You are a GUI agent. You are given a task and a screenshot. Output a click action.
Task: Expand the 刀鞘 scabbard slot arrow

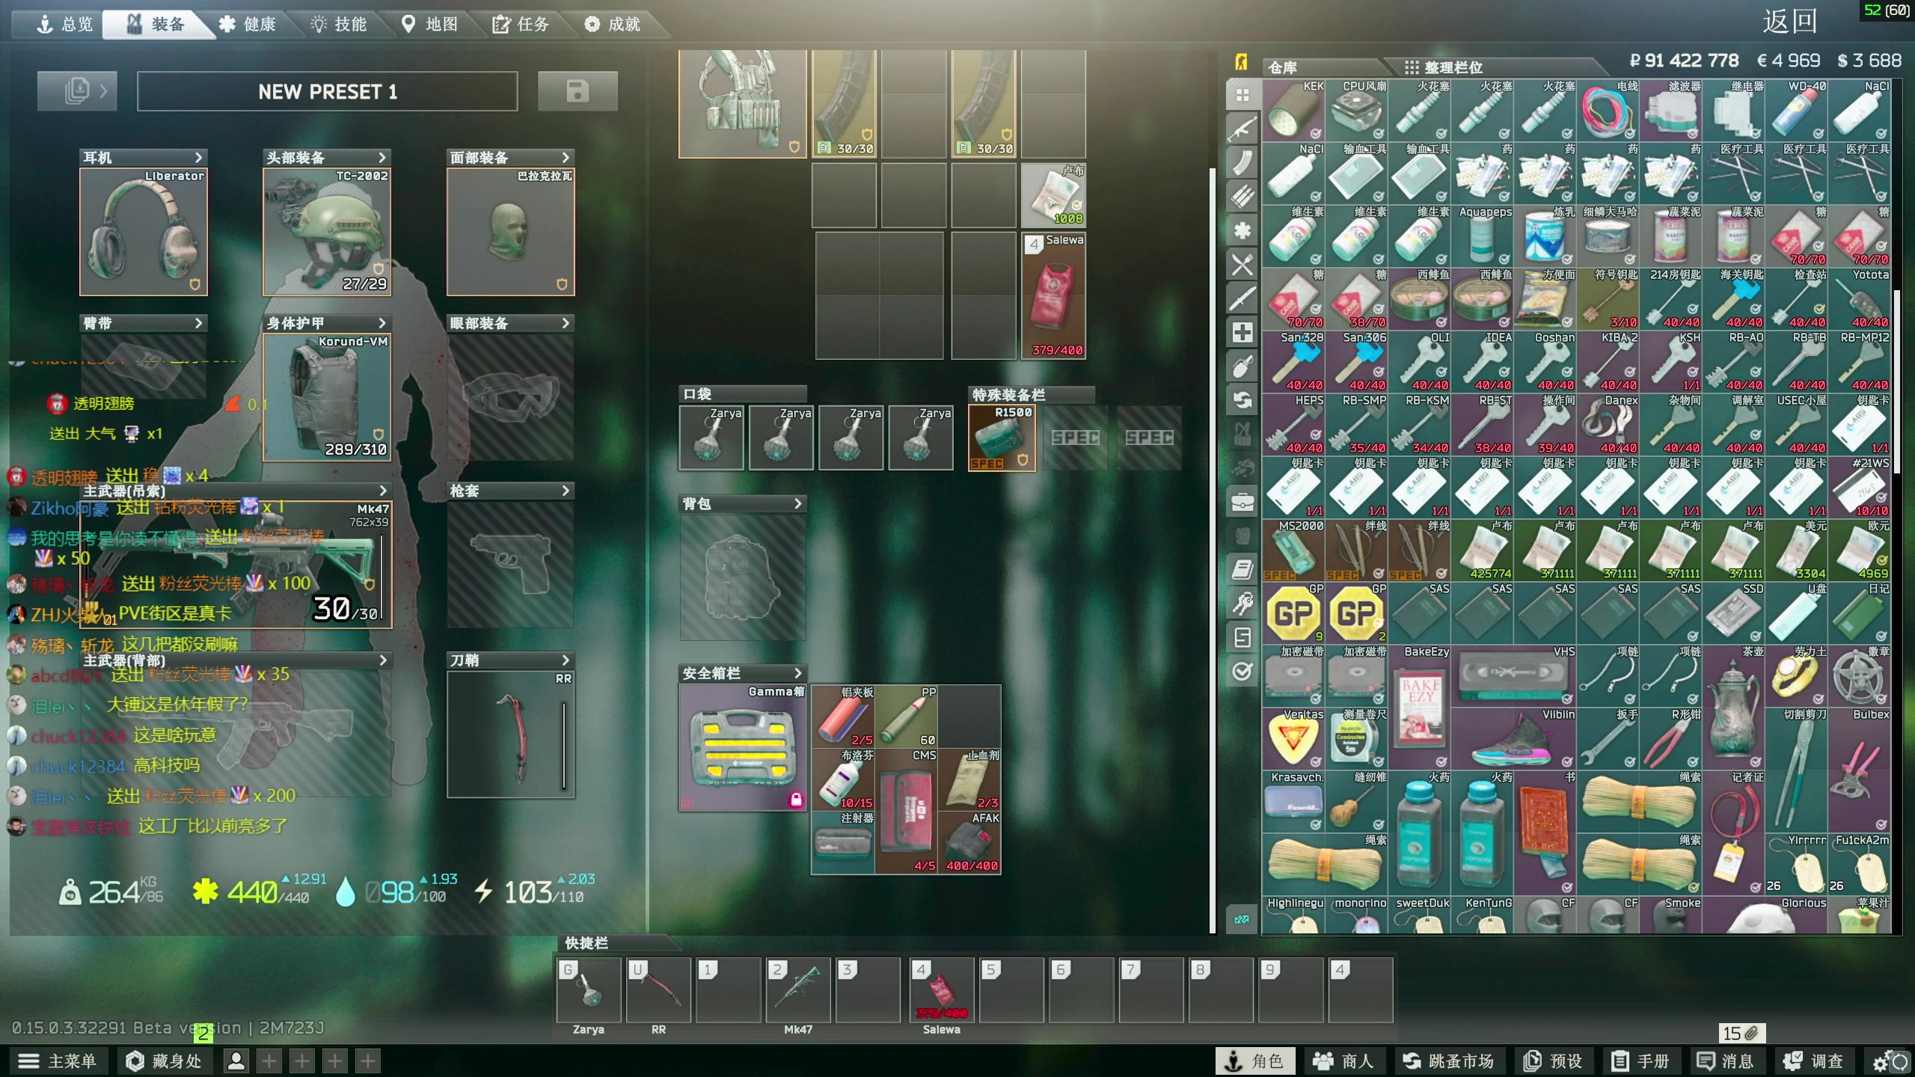tap(566, 660)
